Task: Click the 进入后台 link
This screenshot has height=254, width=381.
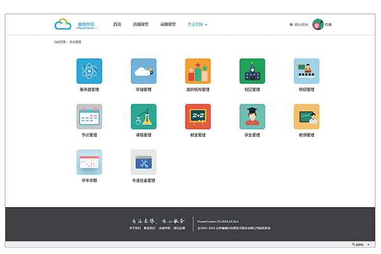Action: [298, 25]
